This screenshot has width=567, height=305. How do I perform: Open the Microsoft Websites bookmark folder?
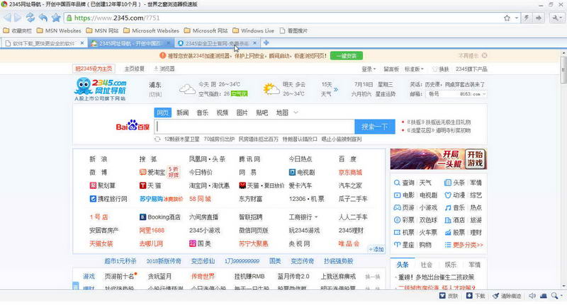(151, 30)
